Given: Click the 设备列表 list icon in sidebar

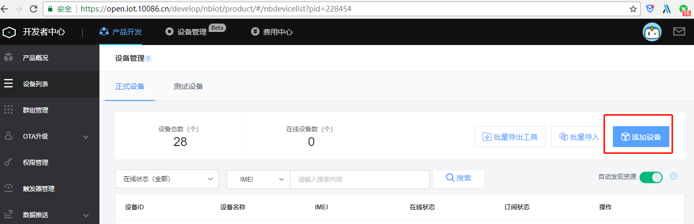Looking at the screenshot, I should tap(8, 84).
